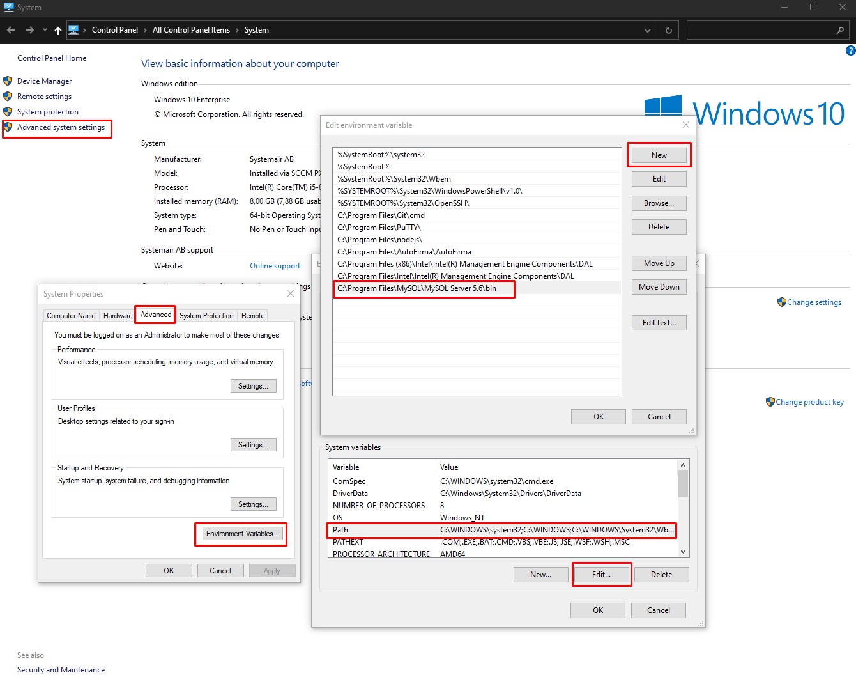
Task: Select the ComSpec system variable row
Action: pyautogui.click(x=503, y=481)
